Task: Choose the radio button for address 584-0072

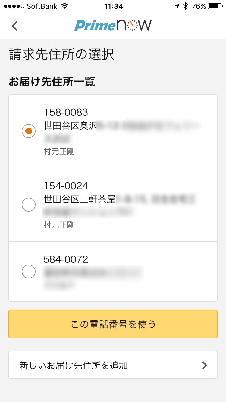Action: click(29, 272)
